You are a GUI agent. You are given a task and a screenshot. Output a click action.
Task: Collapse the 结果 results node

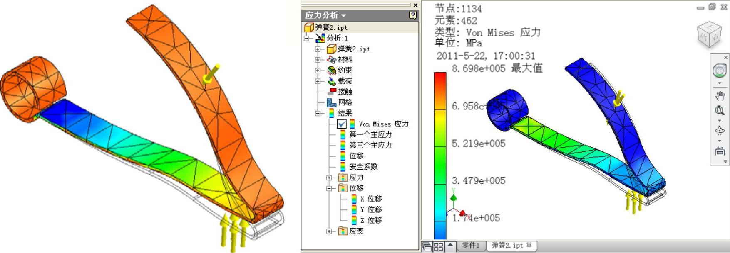point(318,113)
